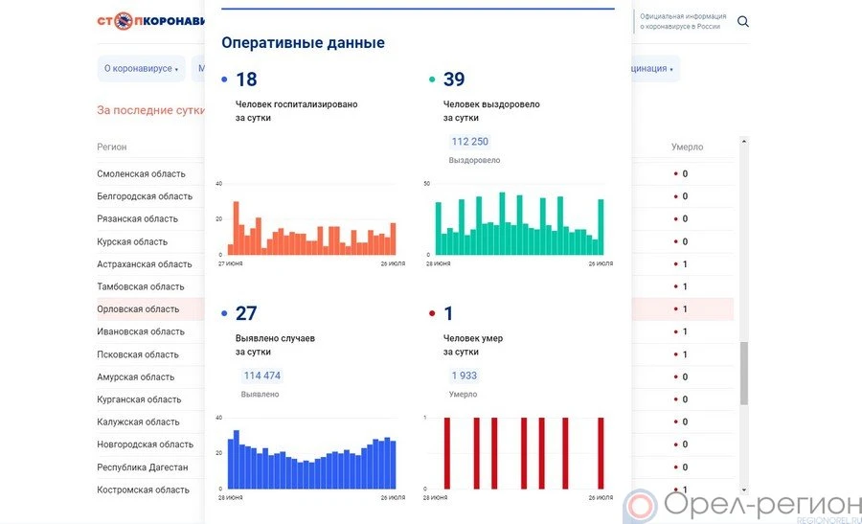Screen dimensions: 862x524
Task: Click the green dot beside 39 recovered
Action: click(x=433, y=80)
